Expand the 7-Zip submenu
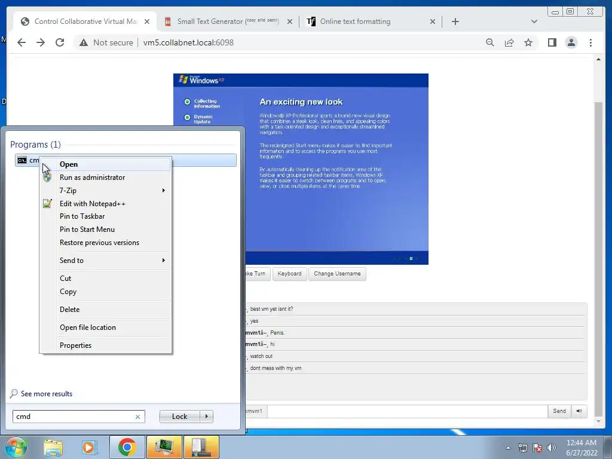This screenshot has height=459, width=612. click(x=106, y=191)
